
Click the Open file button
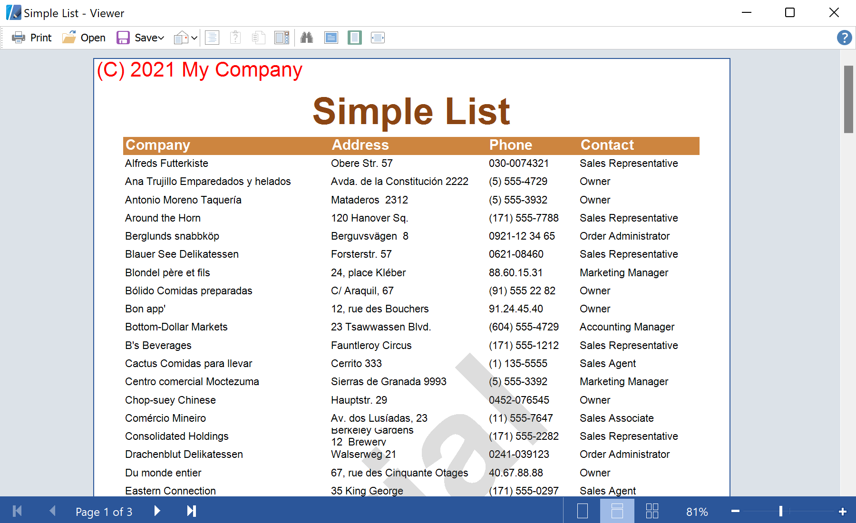click(x=84, y=38)
